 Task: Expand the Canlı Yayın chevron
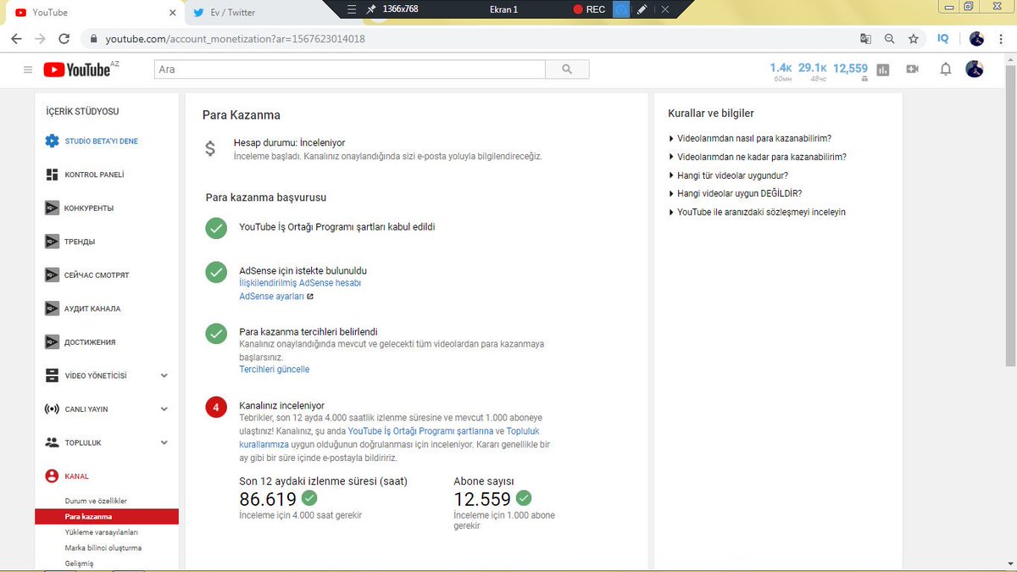pos(164,409)
